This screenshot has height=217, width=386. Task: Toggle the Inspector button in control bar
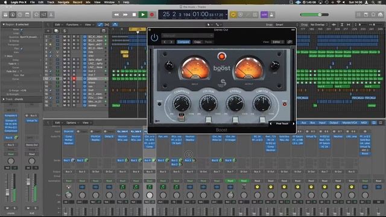[13, 14]
